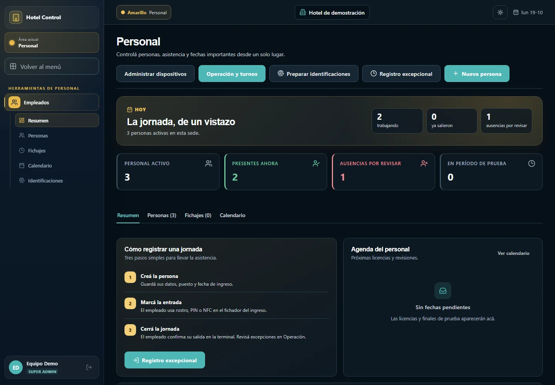Click the calendar icon next to lun 19-10
Screen dimensions: 555x385
coord(516,12)
